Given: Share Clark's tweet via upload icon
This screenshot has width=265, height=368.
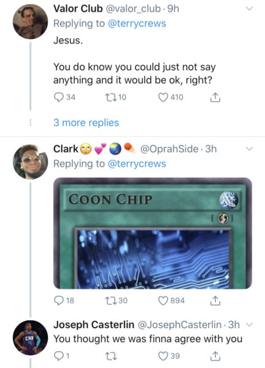Looking at the screenshot, I should click(x=215, y=301).
